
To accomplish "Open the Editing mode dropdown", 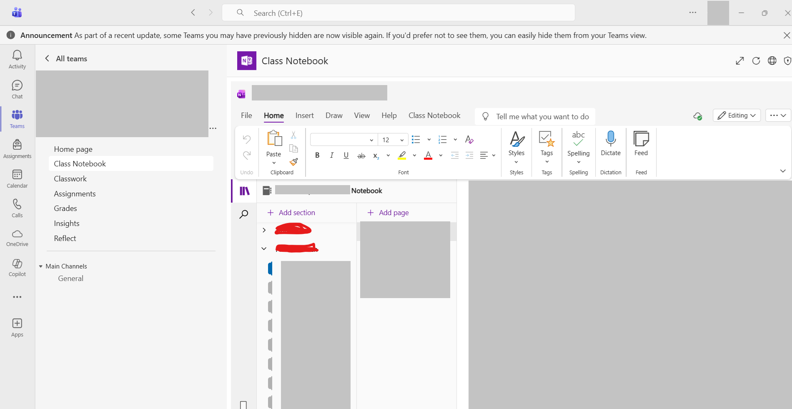I will click(x=737, y=115).
